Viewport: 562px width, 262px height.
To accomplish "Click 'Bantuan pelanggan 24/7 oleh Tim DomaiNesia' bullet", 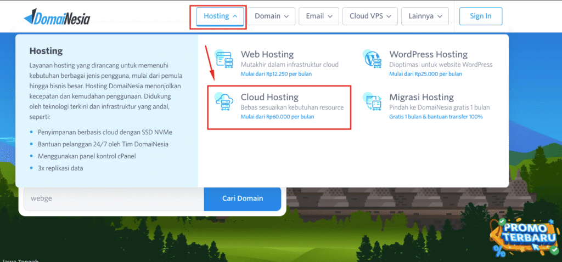I will 103,144.
